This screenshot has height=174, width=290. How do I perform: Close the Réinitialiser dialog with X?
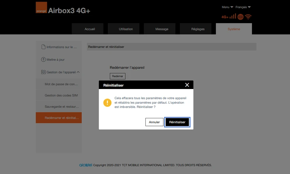(187, 85)
